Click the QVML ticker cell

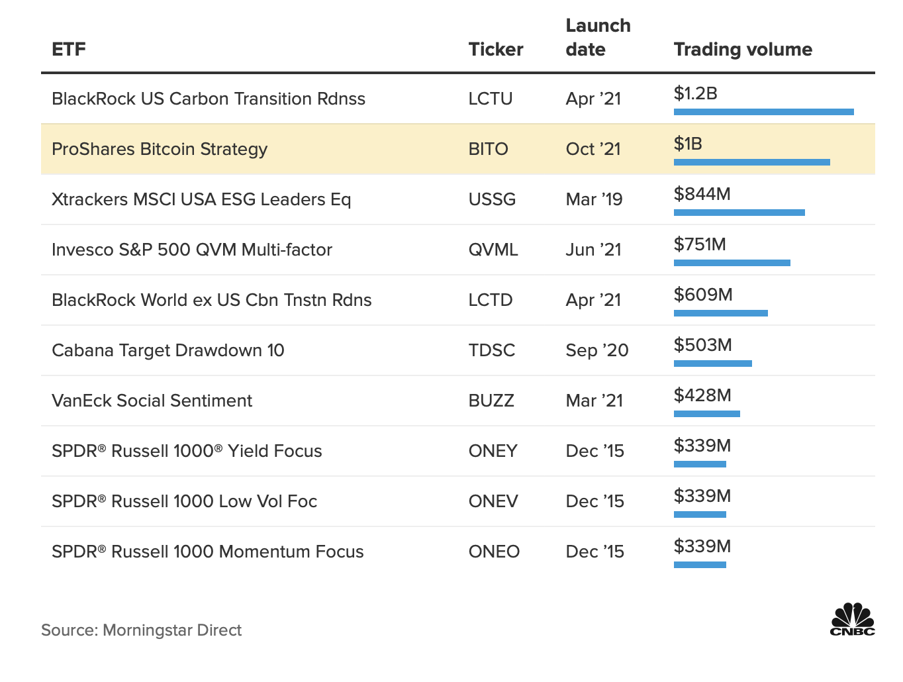coord(493,250)
